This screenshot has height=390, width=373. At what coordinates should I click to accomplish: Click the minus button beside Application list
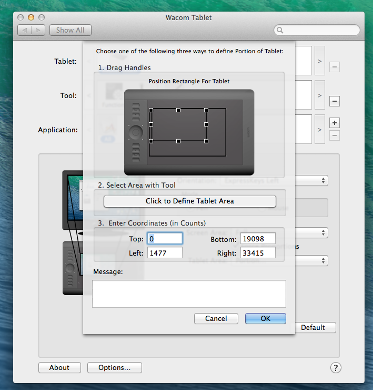(335, 135)
